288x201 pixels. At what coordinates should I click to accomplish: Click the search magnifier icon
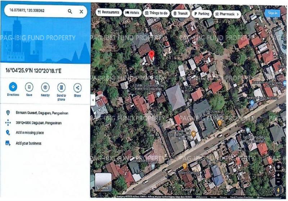(70, 11)
